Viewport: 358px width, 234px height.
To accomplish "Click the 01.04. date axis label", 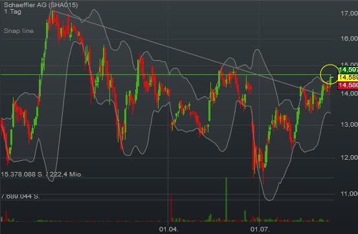I will coord(169,229).
